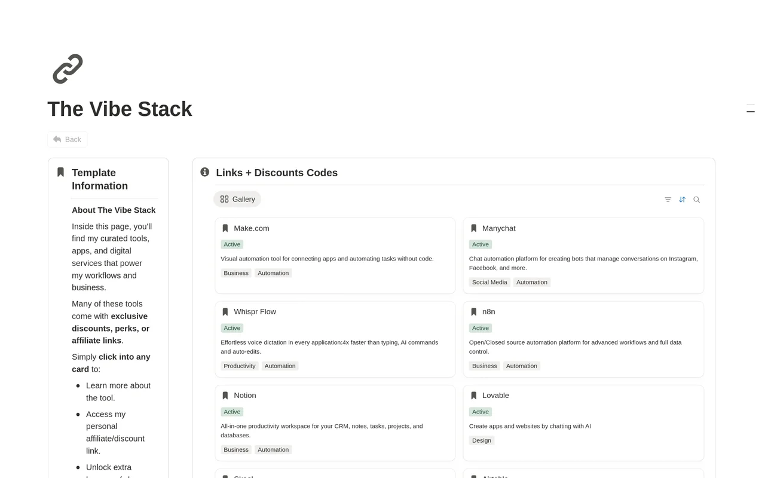Click the Productivity tag on Whispr Flow
This screenshot has height=478, width=765.
[240, 366]
